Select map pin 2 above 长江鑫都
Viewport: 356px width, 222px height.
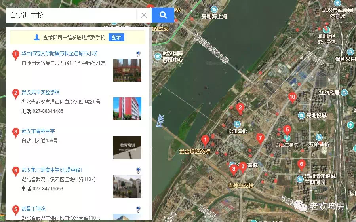[x=240, y=108]
